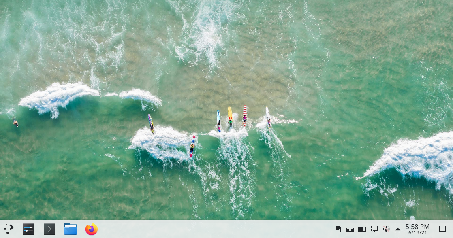
Task: Expand the hidden system tray icons arrow
Action: pyautogui.click(x=398, y=229)
